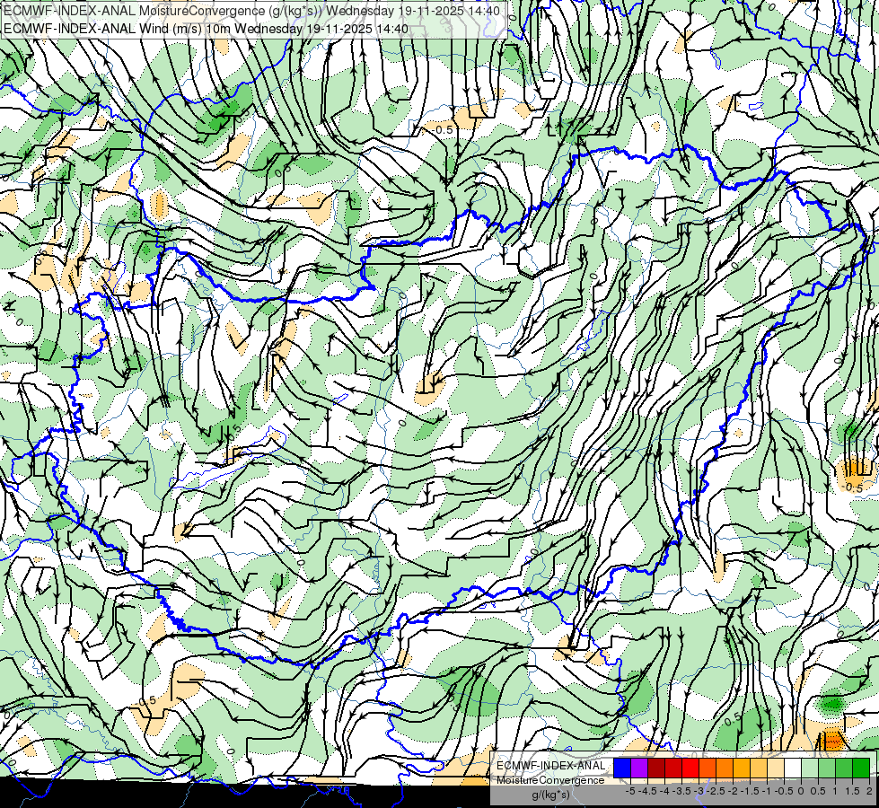Select the amber swatch between -2 and -1.5
879x808 pixels.
pyautogui.click(x=742, y=768)
